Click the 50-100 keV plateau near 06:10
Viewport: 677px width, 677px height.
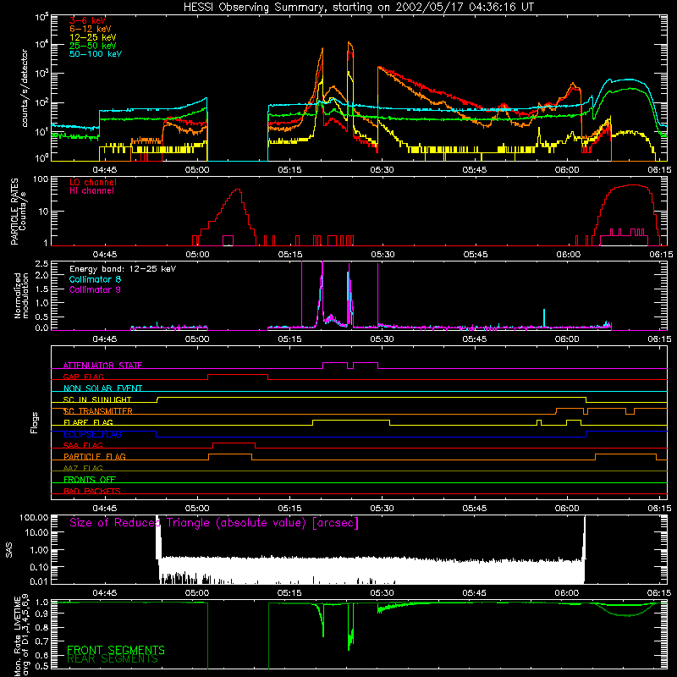point(628,80)
